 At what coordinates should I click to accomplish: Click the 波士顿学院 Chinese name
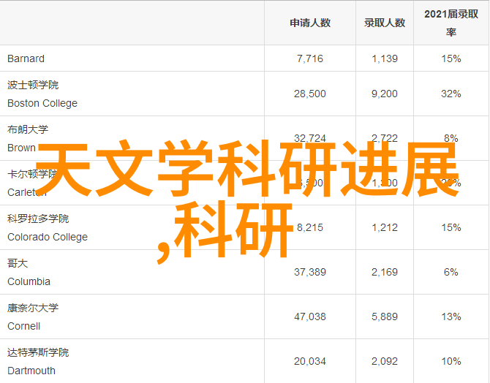(33, 85)
